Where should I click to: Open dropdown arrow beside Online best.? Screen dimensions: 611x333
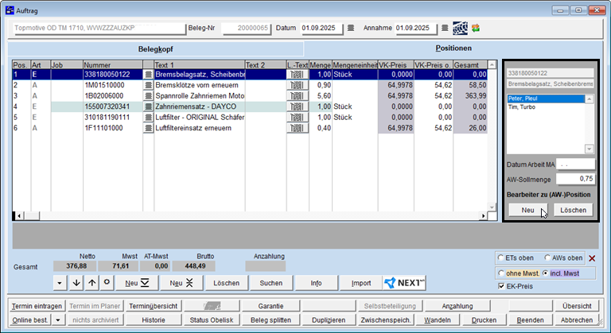click(58, 320)
